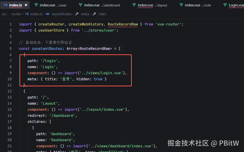Screen dimensions: 244x152
Task: Click '../layout/index.vue' import path
Action: pos(102,109)
